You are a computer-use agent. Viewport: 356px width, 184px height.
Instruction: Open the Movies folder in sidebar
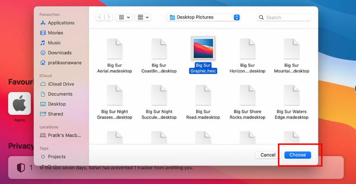pyautogui.click(x=55, y=33)
